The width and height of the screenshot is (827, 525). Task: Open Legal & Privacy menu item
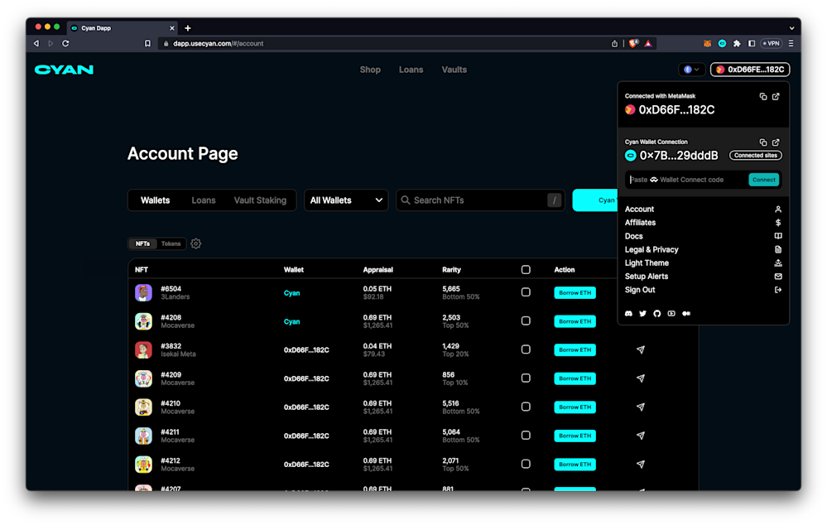pyautogui.click(x=703, y=249)
